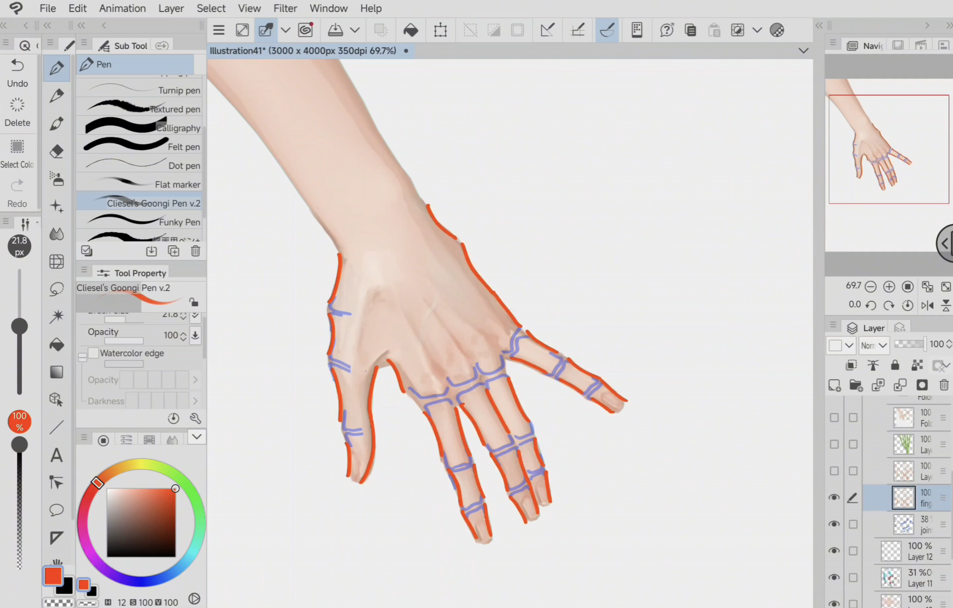Select the Fill bucket tool

pyautogui.click(x=56, y=344)
